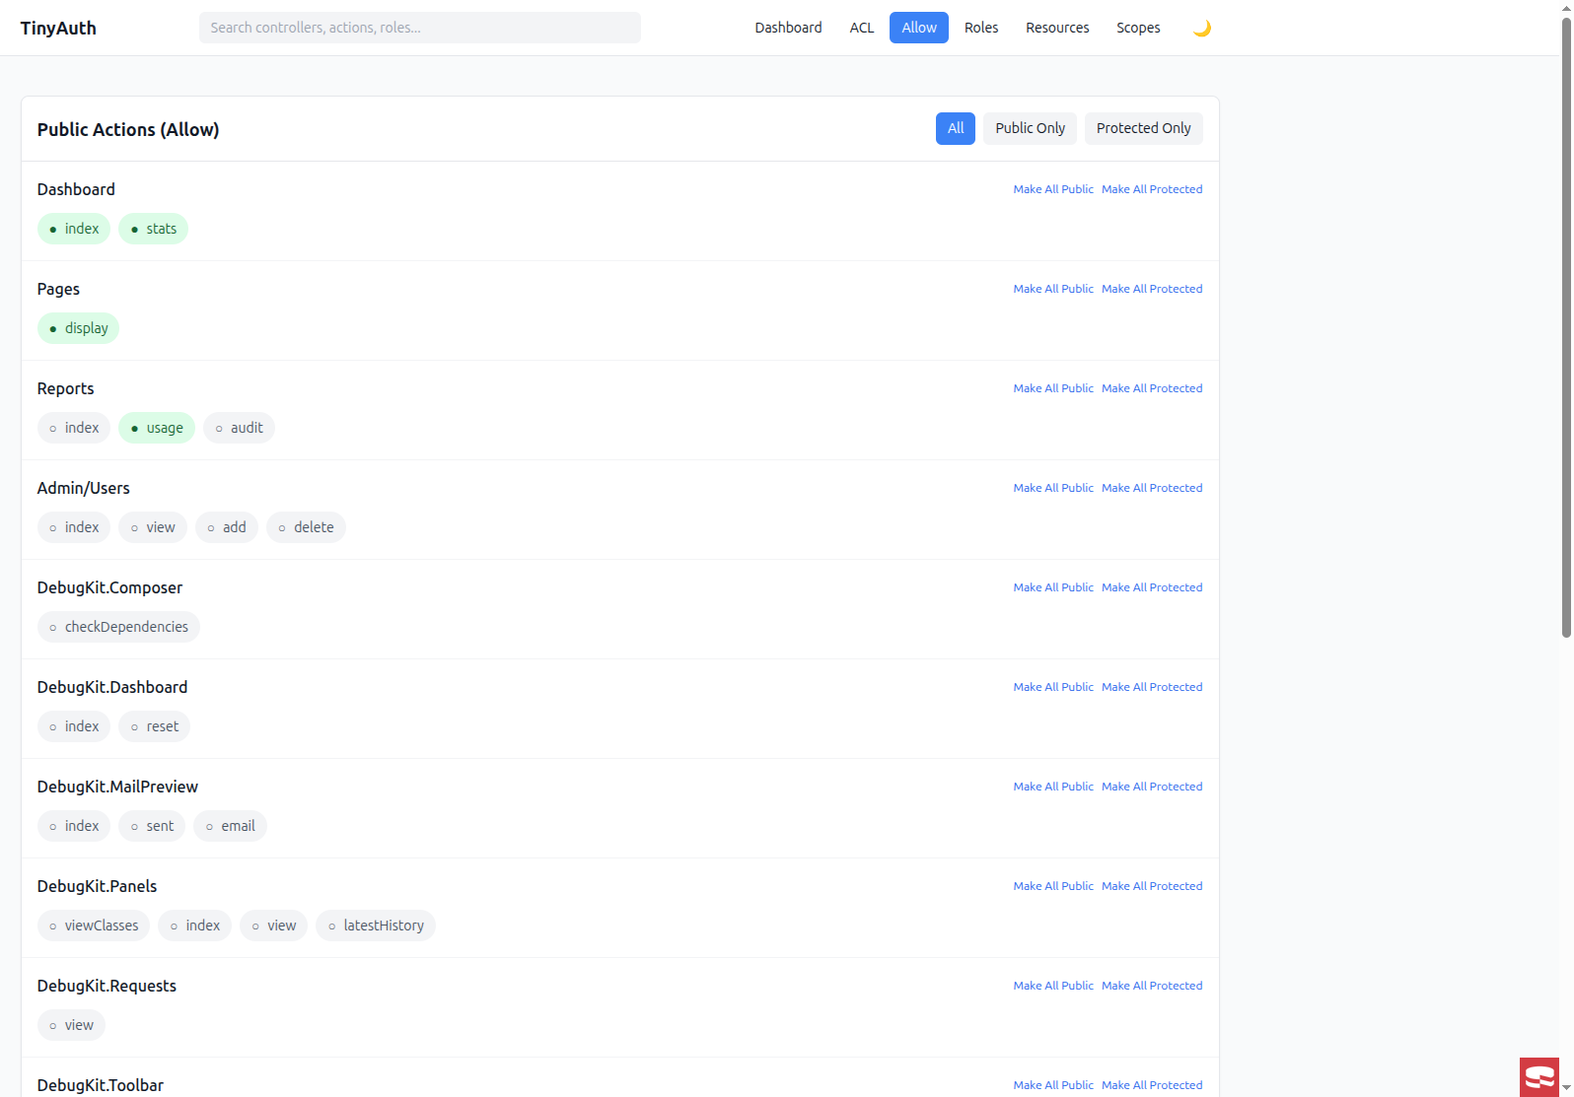The image size is (1574, 1097).
Task: Click the 'DebugKit.MailPreview' controller heading
Action: pos(117,787)
